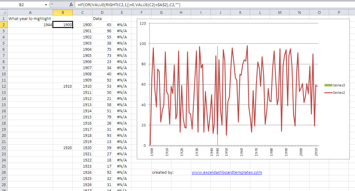Click the 1944 label on chart axis
This screenshot has height=191, width=355.
[x=218, y=152]
